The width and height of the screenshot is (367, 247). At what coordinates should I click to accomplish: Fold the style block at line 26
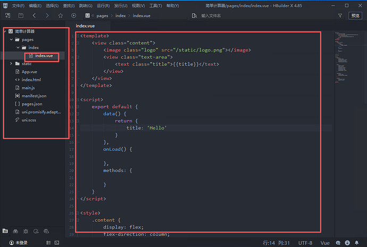coord(78,213)
